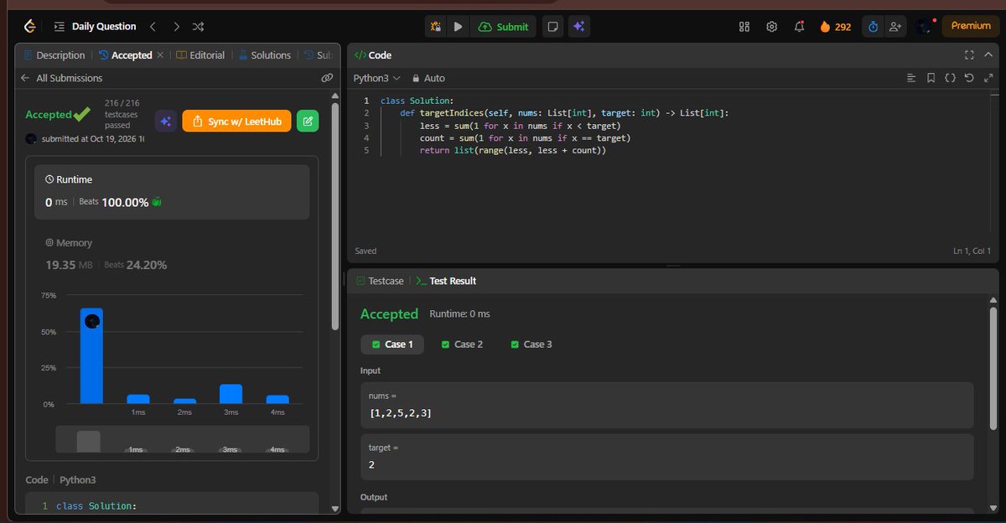Click the 3ms bar in distribution chart
The width and height of the screenshot is (1006, 523).
coord(231,394)
